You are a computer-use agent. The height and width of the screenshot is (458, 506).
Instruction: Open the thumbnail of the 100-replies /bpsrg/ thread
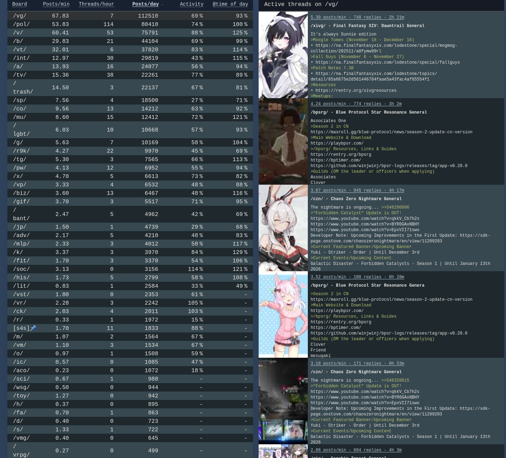click(x=283, y=314)
